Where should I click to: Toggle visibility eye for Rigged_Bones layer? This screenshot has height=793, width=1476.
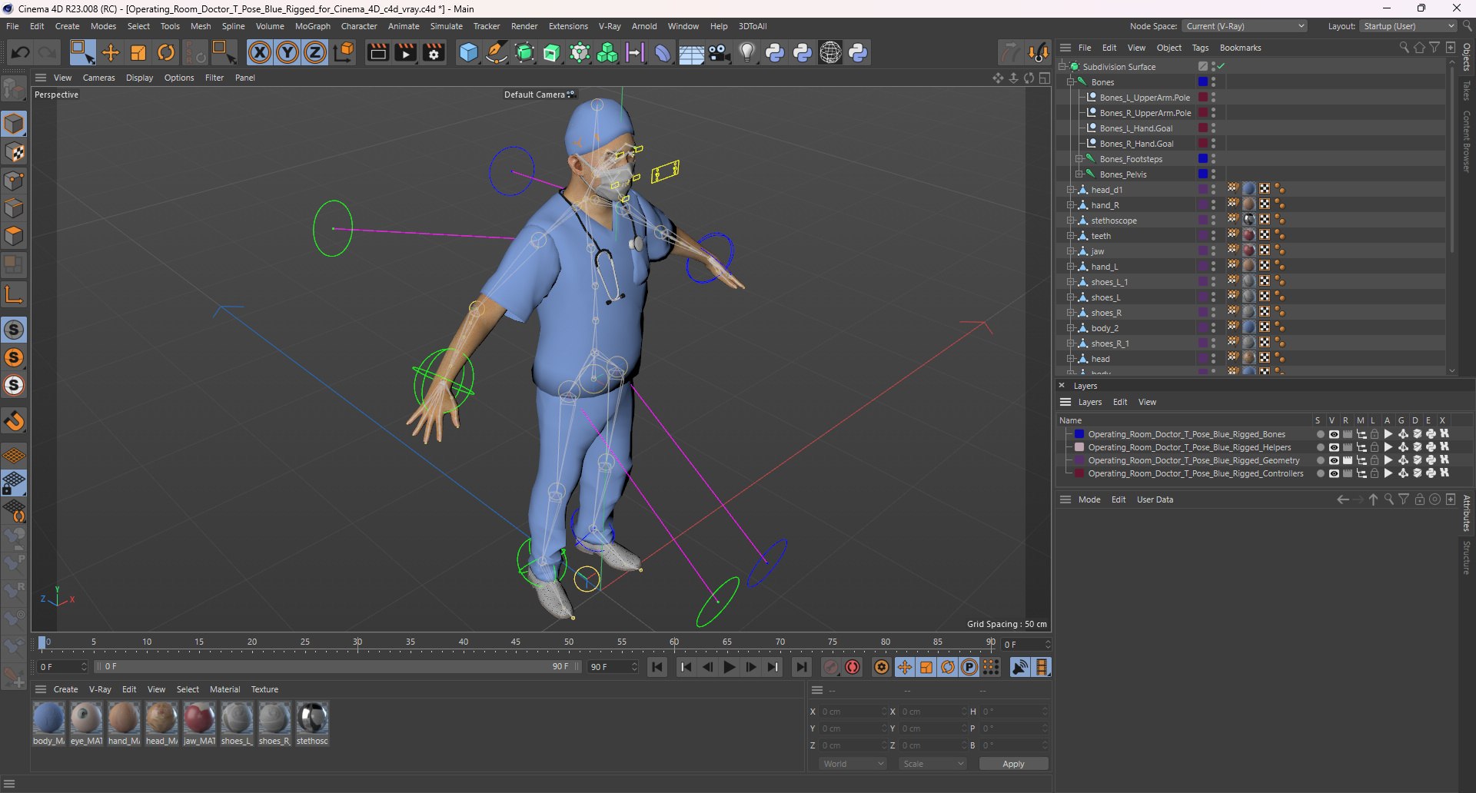tap(1334, 434)
